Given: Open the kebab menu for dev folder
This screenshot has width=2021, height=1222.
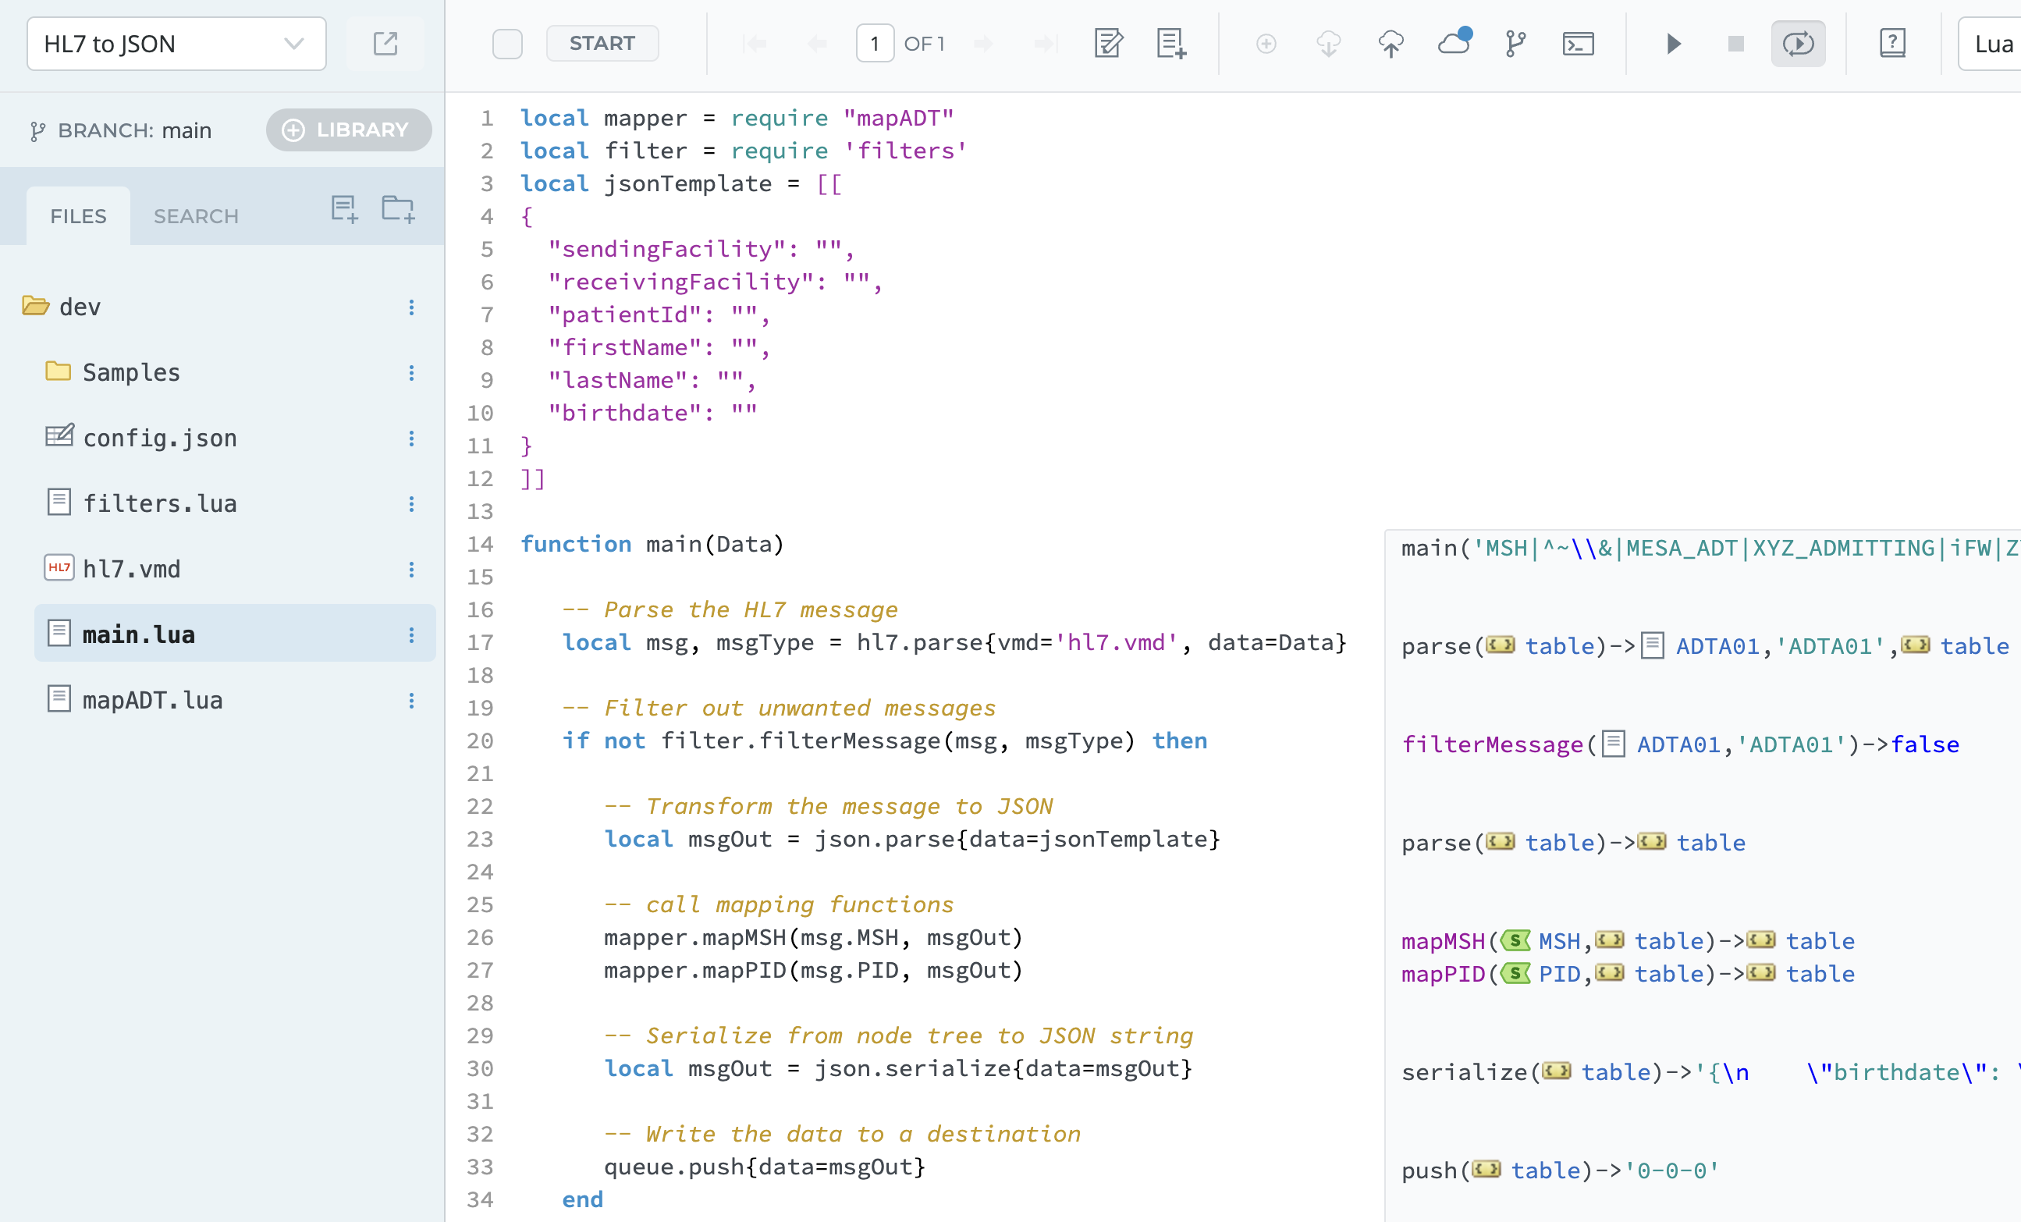Looking at the screenshot, I should [411, 307].
